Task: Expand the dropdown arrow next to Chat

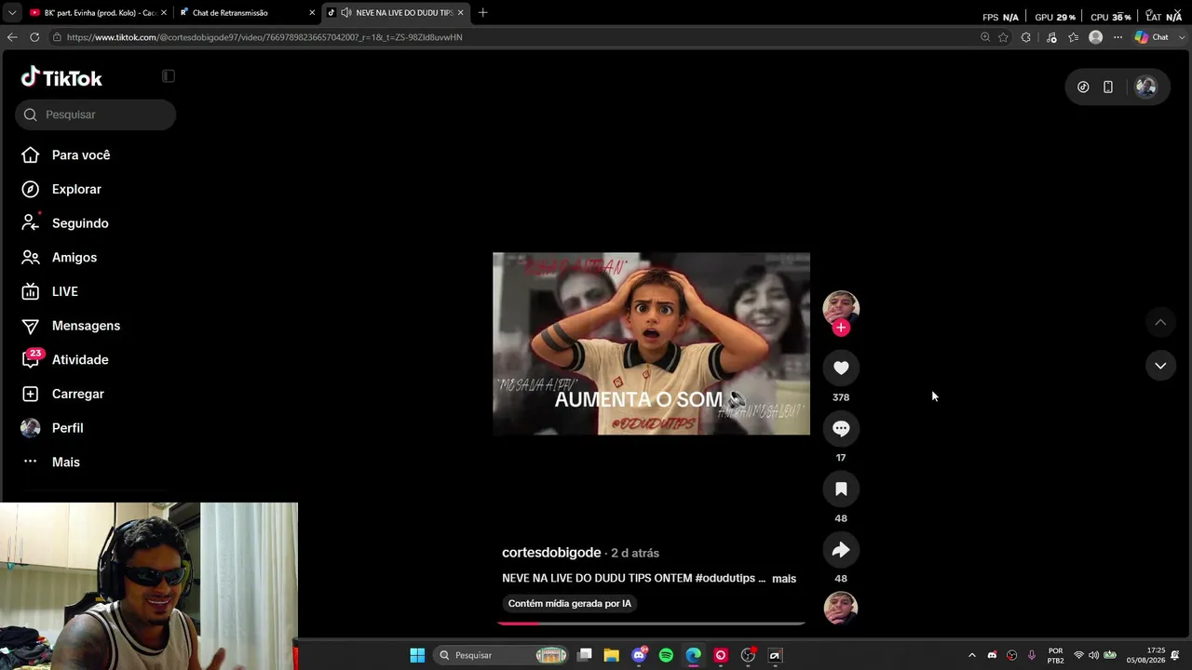Action: [1180, 37]
